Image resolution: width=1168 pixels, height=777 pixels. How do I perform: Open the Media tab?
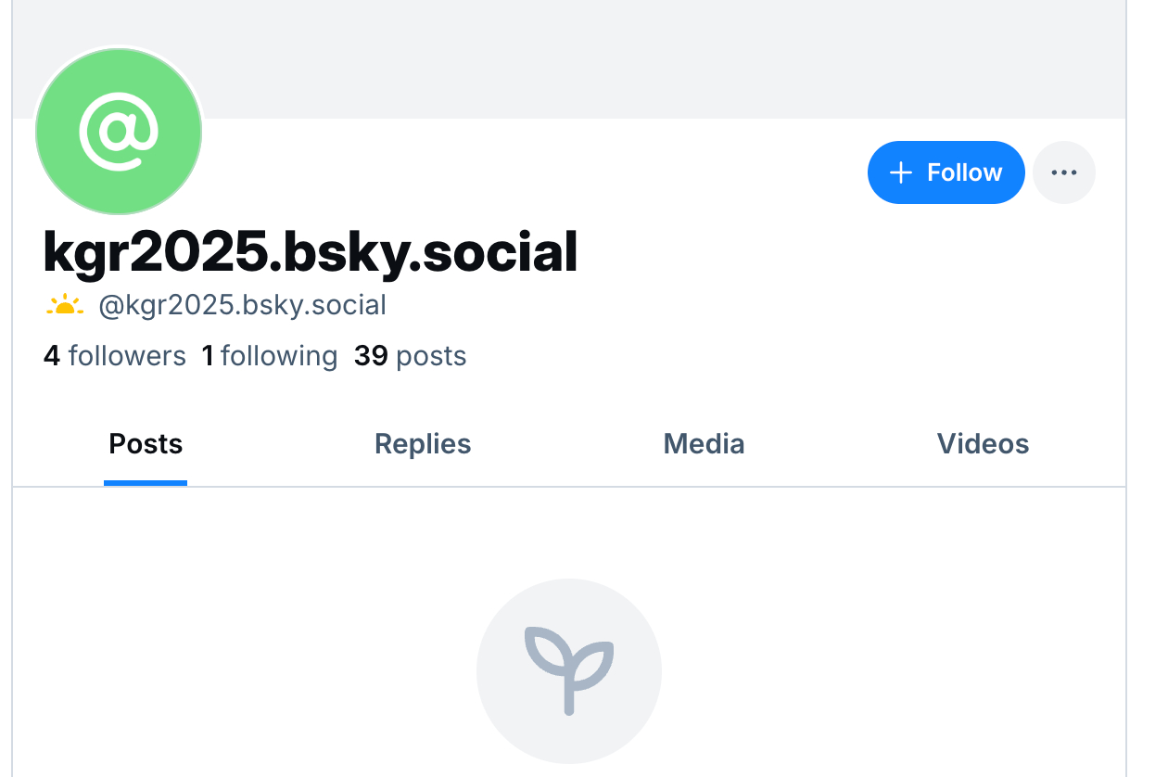click(x=704, y=444)
